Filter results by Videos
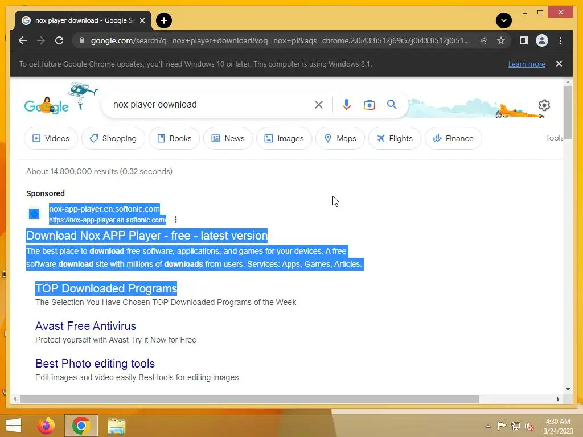The image size is (583, 437). click(x=51, y=138)
